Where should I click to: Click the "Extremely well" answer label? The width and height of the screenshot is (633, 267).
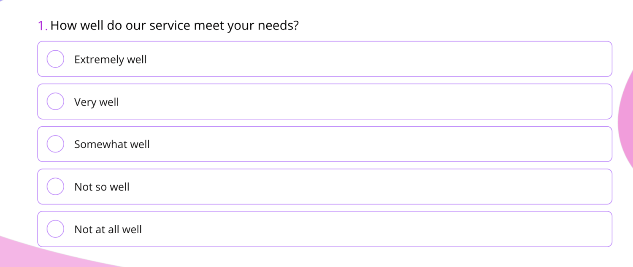point(110,60)
